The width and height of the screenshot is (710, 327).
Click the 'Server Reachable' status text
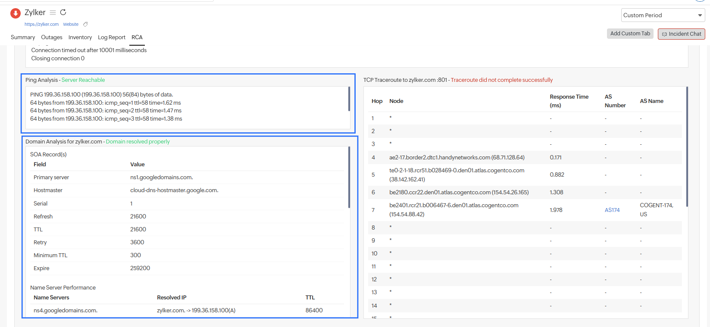83,80
